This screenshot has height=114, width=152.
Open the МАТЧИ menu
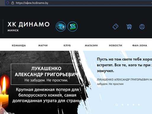click(x=43, y=45)
